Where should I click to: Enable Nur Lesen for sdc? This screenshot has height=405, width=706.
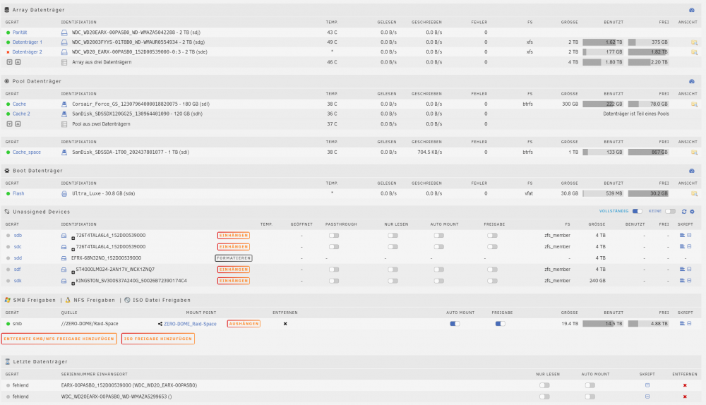(393, 247)
